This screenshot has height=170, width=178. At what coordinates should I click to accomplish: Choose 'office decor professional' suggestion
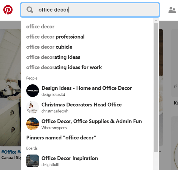point(55,37)
